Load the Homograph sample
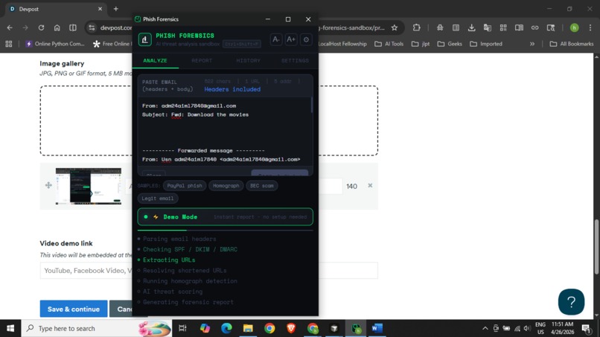The height and width of the screenshot is (337, 600). [x=226, y=185]
